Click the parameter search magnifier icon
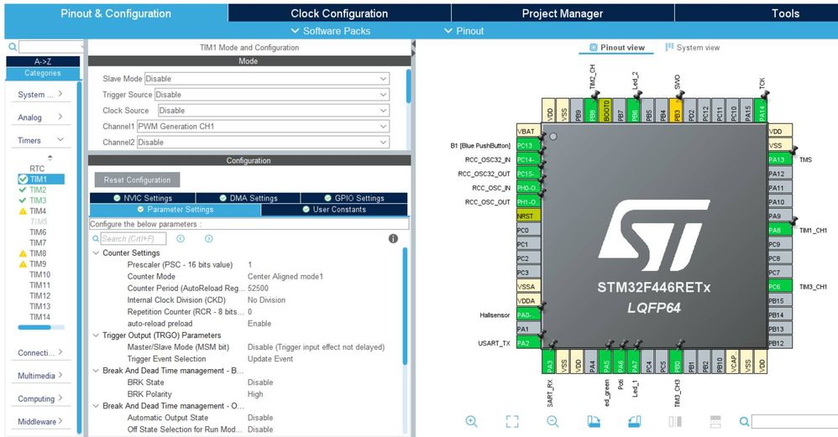The width and height of the screenshot is (838, 437). pos(96,238)
